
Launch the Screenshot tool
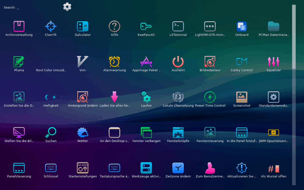(x=242, y=97)
